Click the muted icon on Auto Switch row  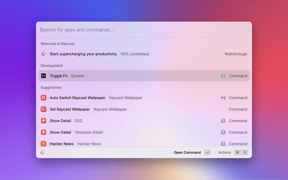(x=223, y=98)
